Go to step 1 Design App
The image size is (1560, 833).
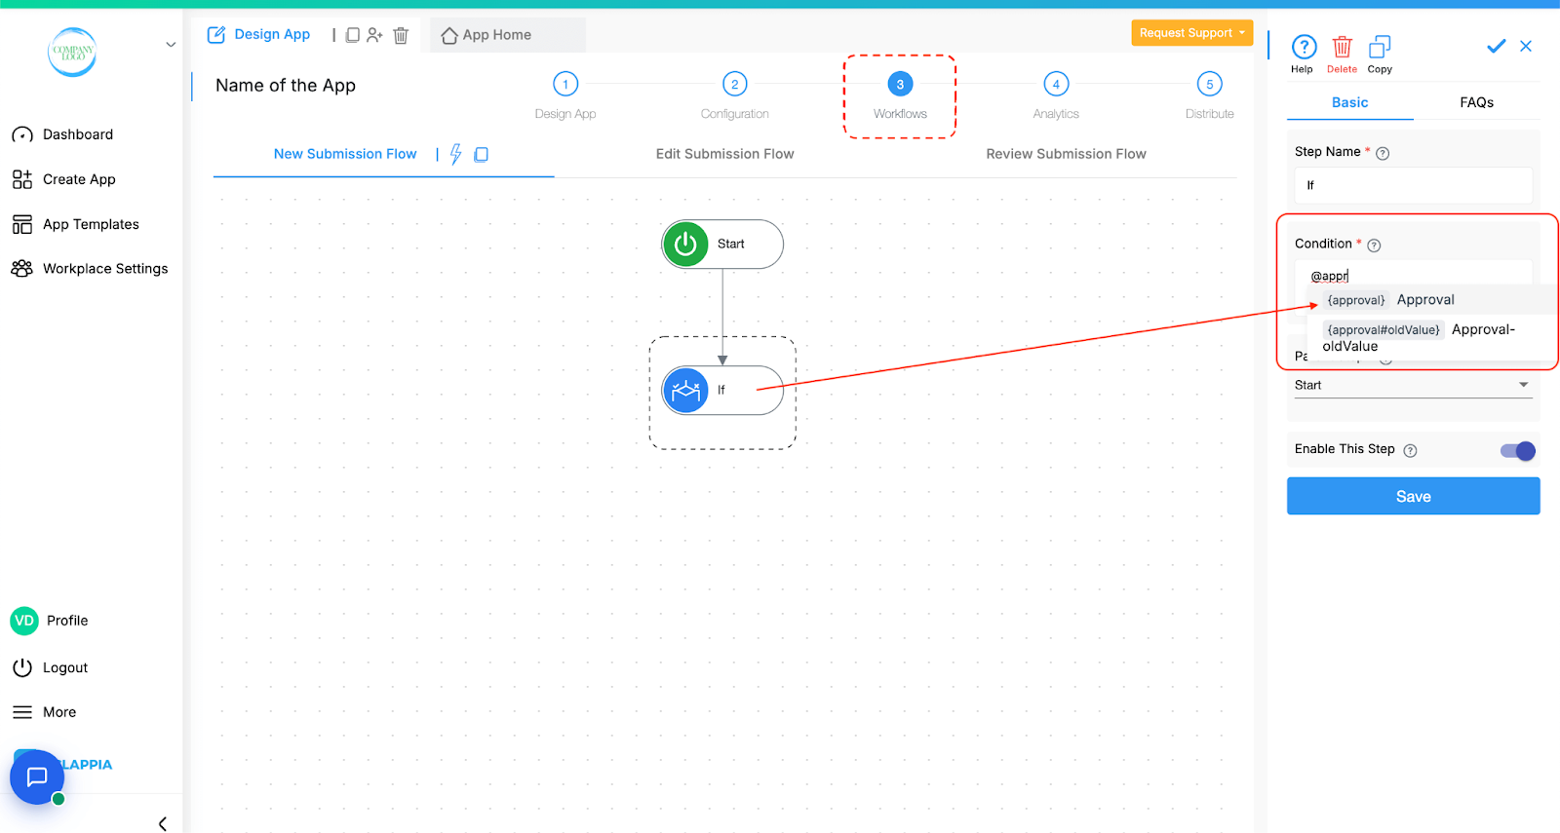(x=565, y=95)
